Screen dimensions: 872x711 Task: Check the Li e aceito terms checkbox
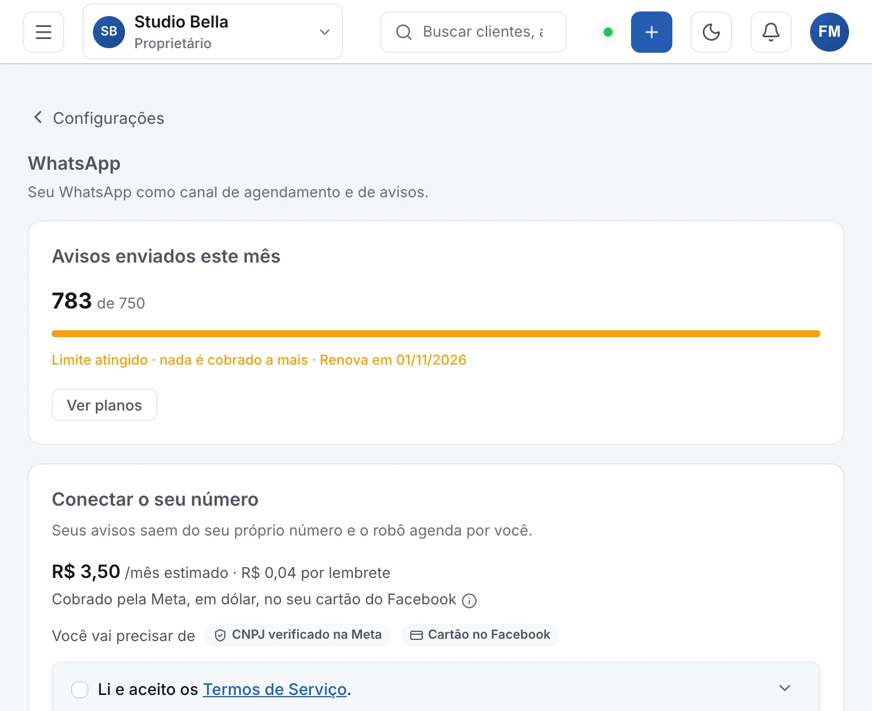[x=80, y=689]
